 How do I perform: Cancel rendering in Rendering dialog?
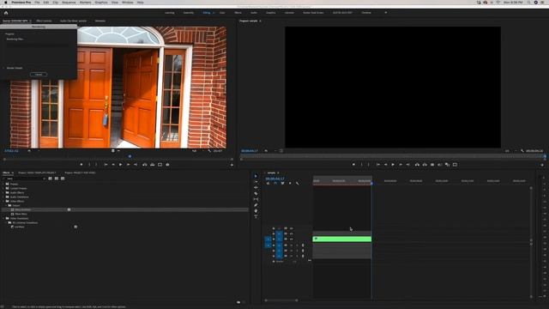39,75
